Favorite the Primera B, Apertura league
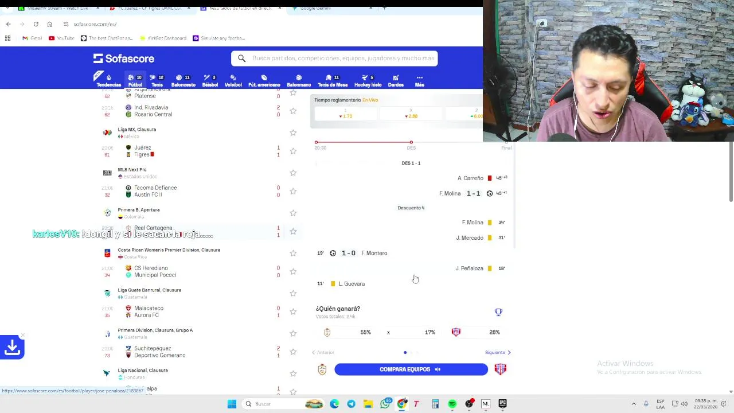This screenshot has height=413, width=734. coord(293,213)
